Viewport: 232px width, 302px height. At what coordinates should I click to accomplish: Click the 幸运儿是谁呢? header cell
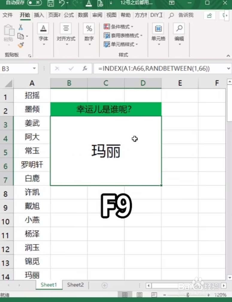pos(106,109)
